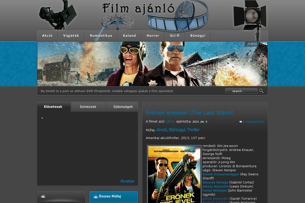Open the Összes Műfaj panel header
The width and height of the screenshot is (305, 203).
click(x=114, y=197)
